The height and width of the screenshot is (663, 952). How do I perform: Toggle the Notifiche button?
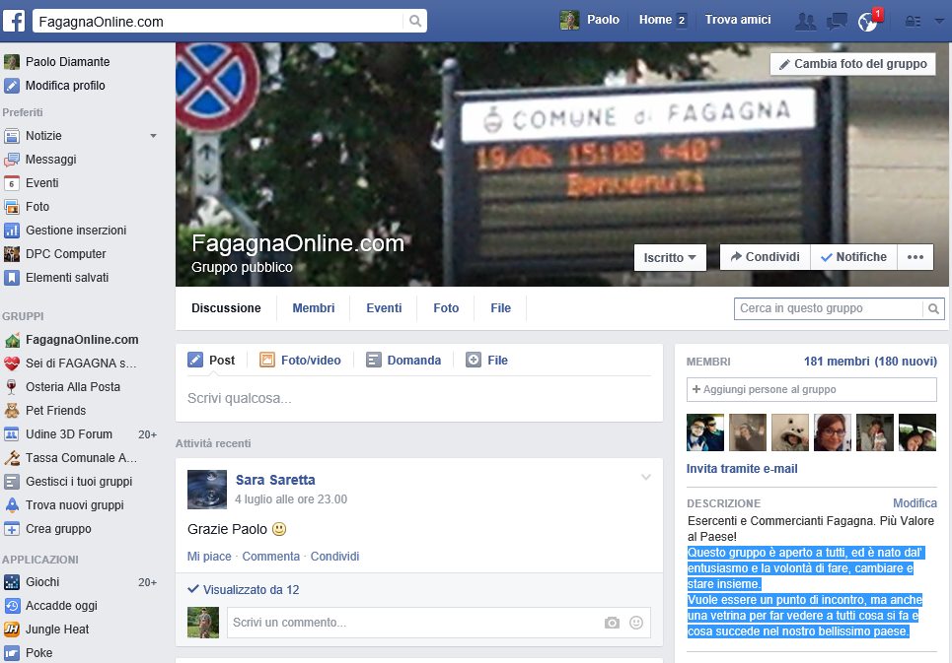pos(853,257)
